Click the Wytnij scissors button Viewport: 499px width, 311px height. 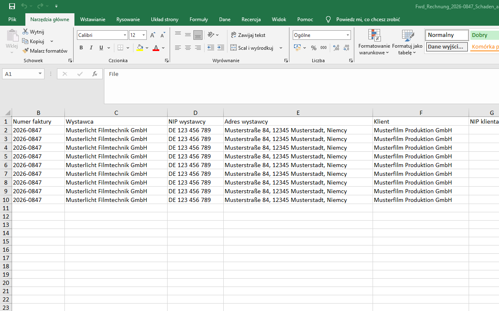click(33, 32)
